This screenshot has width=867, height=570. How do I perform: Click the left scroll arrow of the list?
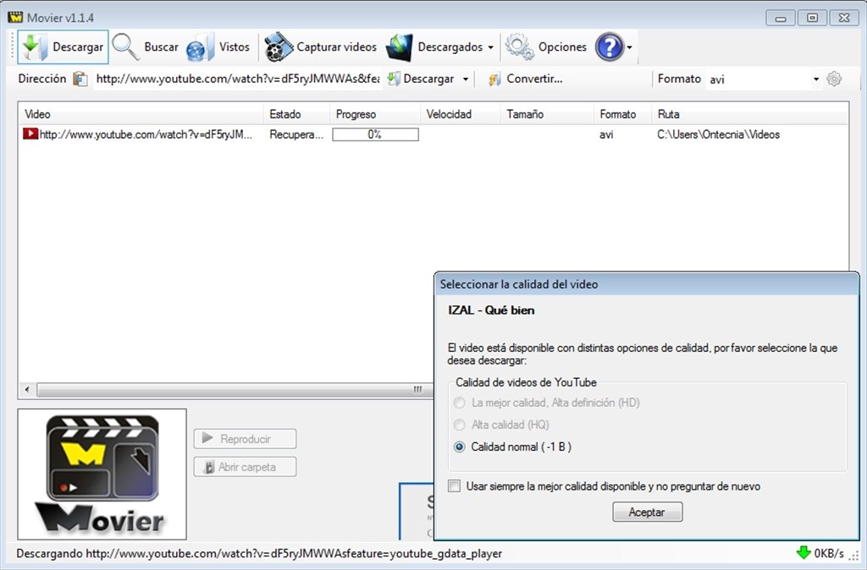27,389
